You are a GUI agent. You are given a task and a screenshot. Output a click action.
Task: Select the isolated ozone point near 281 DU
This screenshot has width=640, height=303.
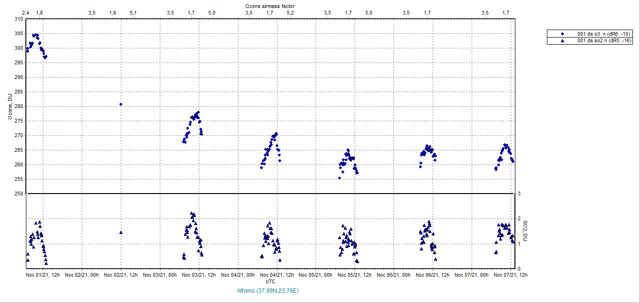tap(121, 104)
